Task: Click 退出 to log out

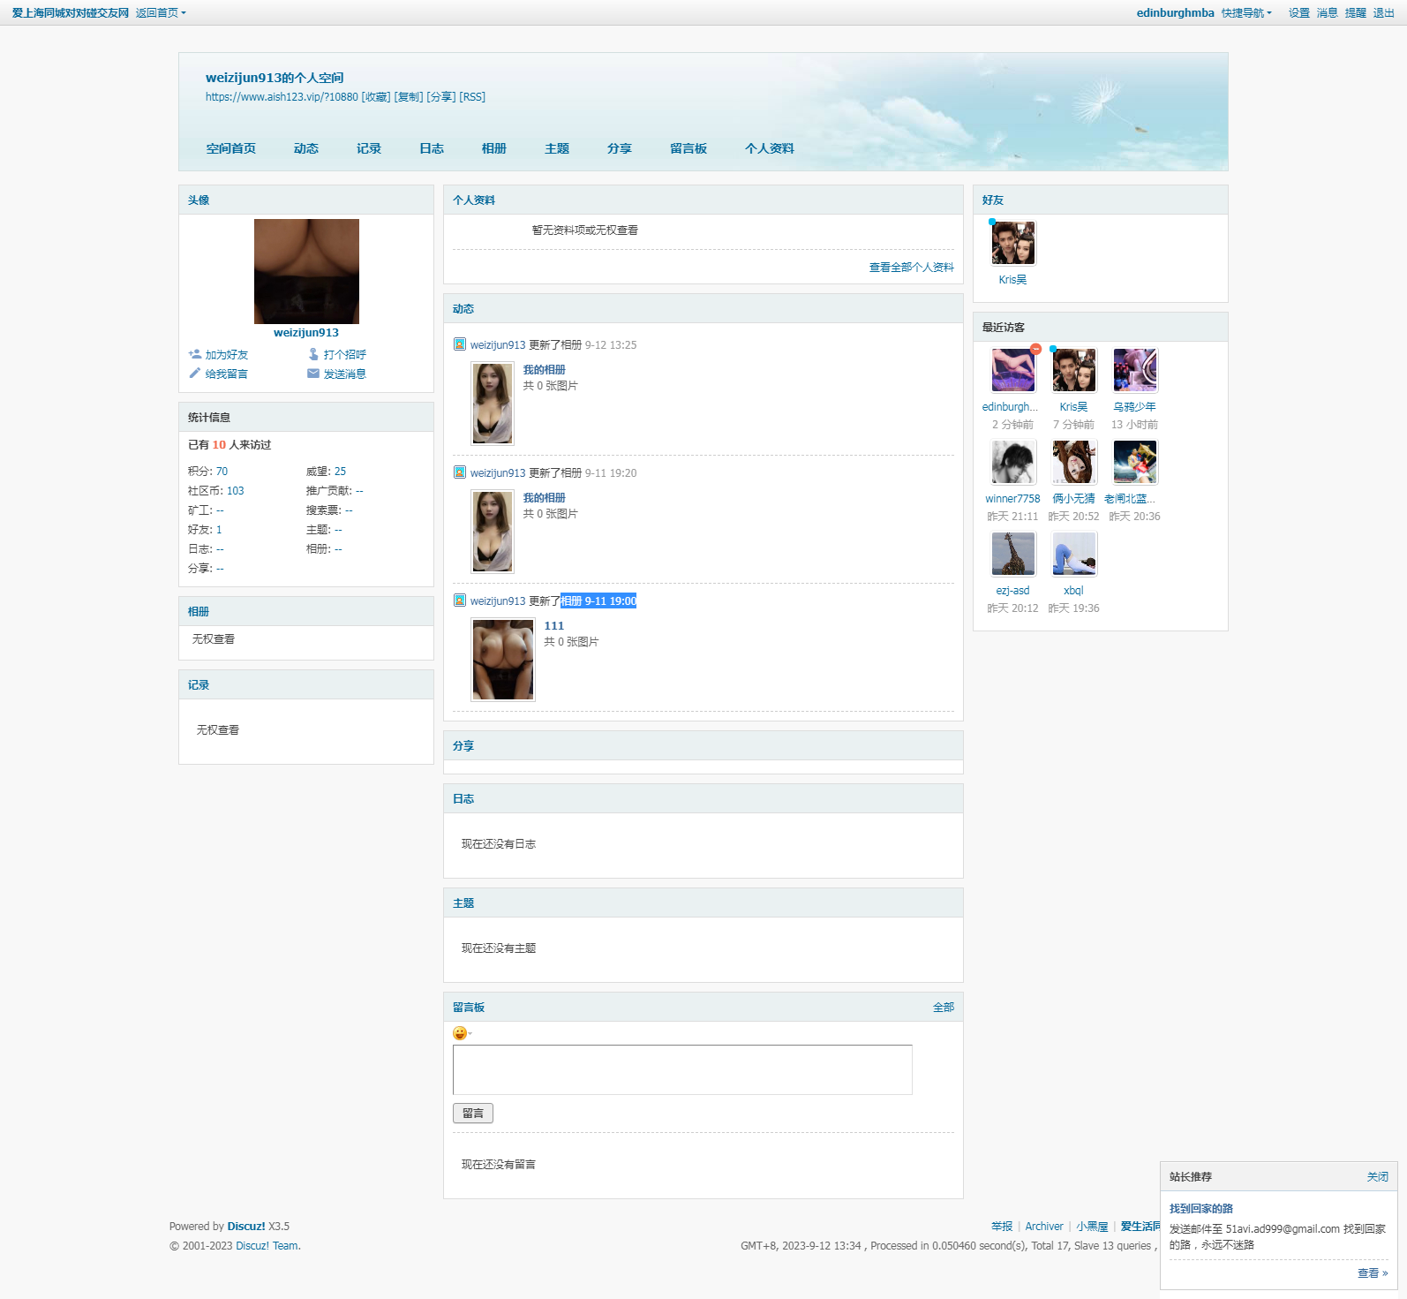Action: [1383, 13]
